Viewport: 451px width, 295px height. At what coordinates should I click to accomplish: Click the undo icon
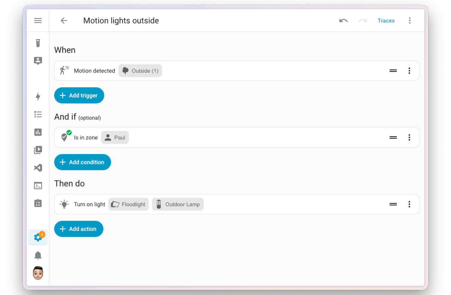(343, 20)
